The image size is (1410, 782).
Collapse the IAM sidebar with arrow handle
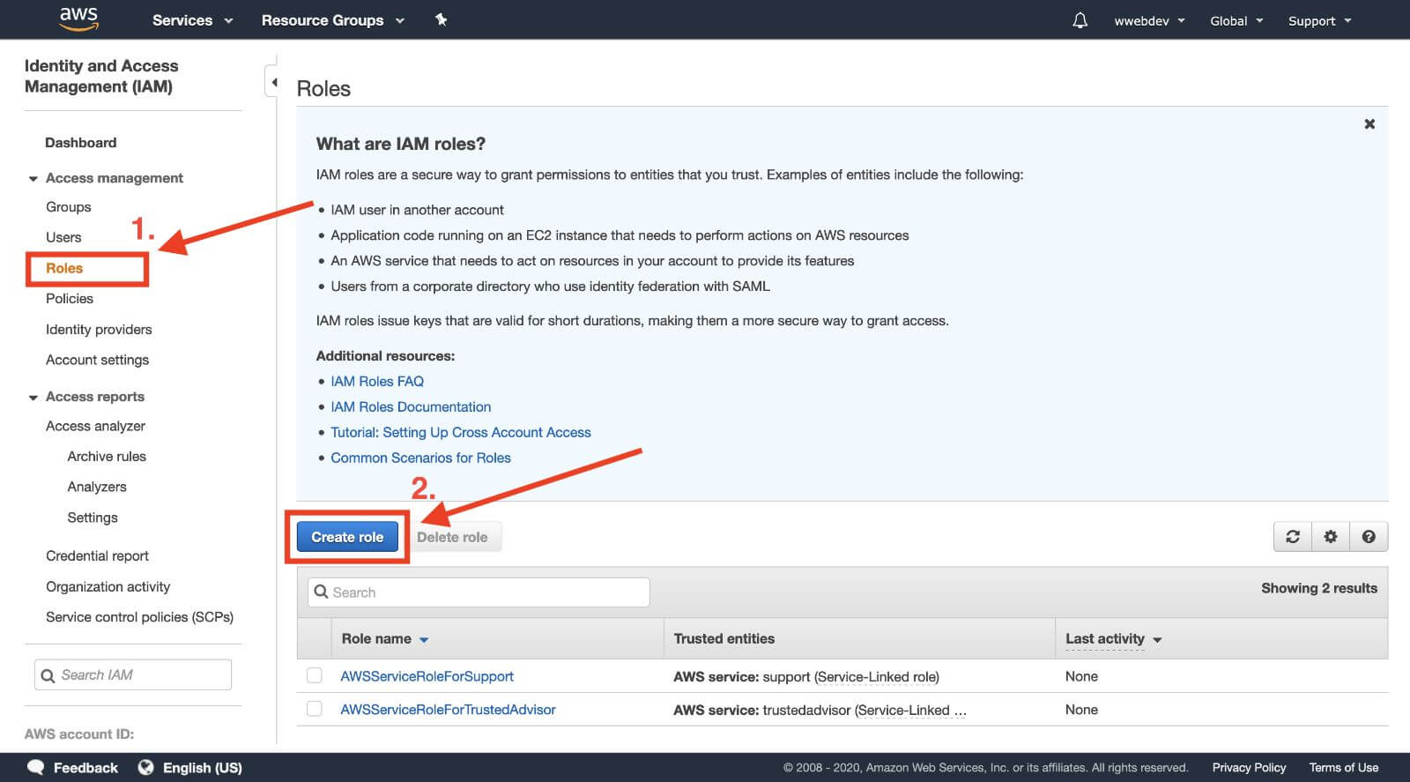pyautogui.click(x=273, y=82)
